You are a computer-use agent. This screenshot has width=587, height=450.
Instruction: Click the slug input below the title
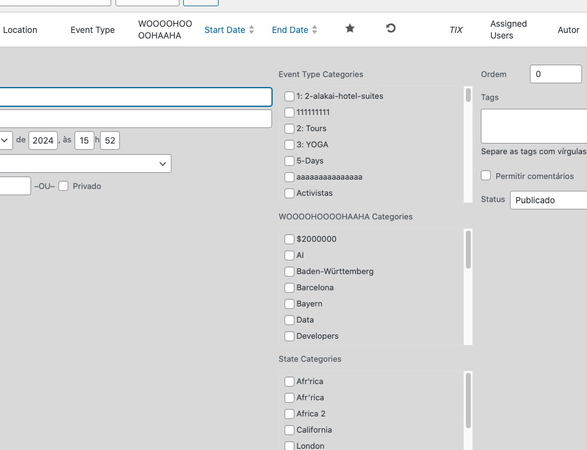(135, 118)
